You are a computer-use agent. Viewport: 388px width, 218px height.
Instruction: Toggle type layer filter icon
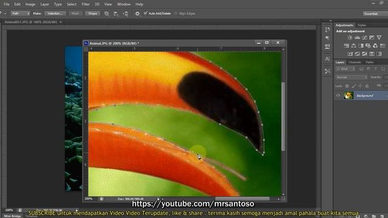(376, 69)
